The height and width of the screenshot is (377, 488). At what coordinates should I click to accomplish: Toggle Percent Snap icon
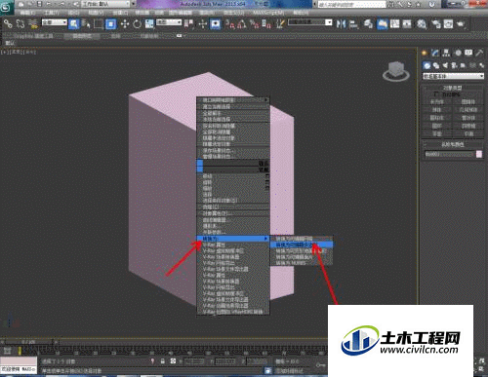click(255, 23)
